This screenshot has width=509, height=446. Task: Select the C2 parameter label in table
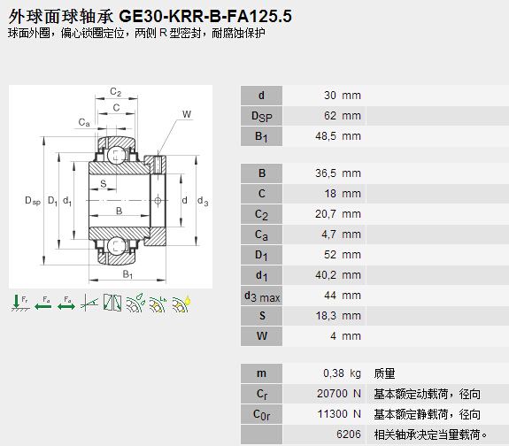261,214
